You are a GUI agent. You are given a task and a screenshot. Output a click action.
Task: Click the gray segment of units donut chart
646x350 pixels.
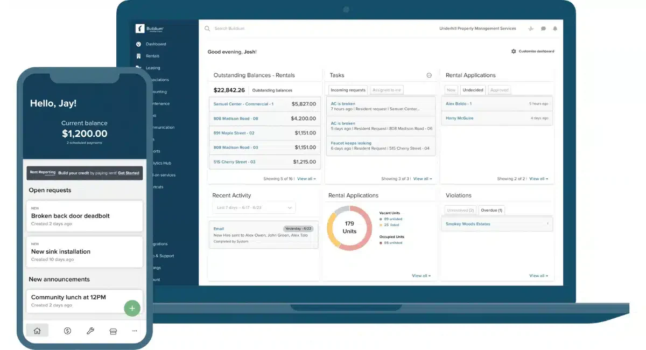[x=341, y=210]
